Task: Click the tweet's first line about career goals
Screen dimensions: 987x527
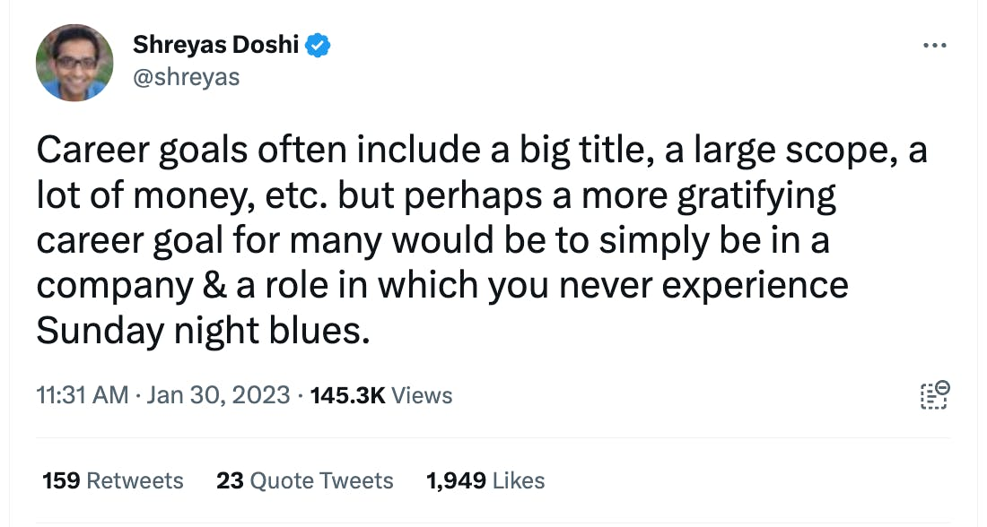Action: point(481,151)
